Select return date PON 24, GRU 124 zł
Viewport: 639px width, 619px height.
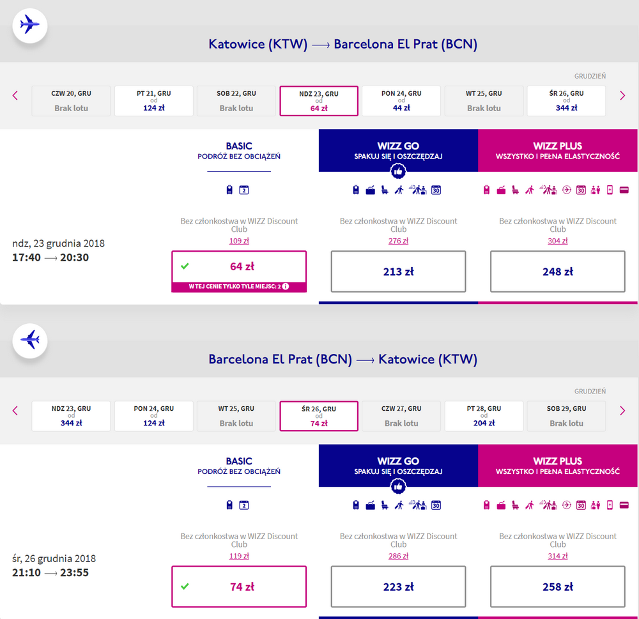coord(153,416)
